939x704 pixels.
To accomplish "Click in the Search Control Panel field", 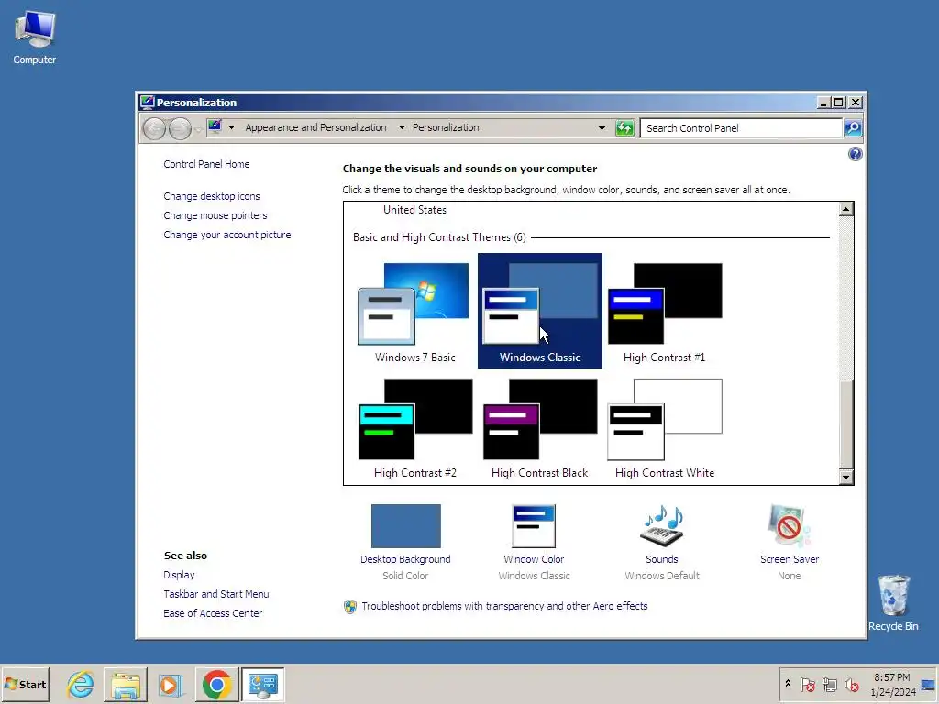I will [x=741, y=128].
